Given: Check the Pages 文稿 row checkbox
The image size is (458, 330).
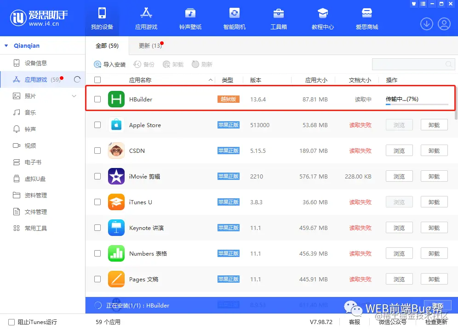Looking at the screenshot, I should click(97, 279).
